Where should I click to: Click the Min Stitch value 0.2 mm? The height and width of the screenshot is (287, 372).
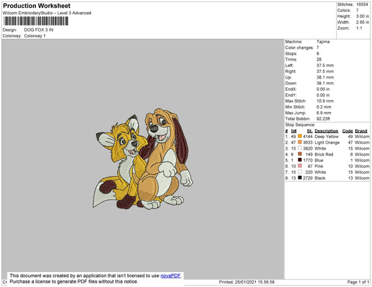point(324,107)
